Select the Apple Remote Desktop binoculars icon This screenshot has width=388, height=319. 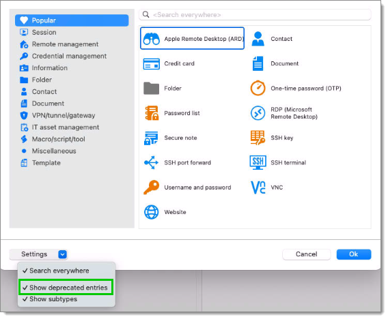click(x=151, y=39)
